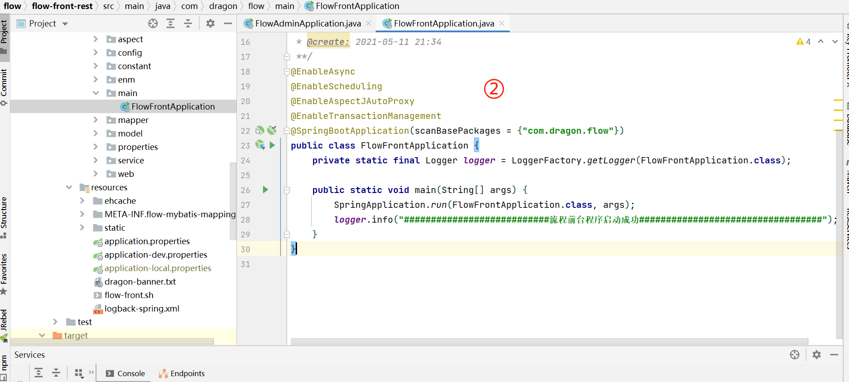Close the FlowFrontApplication.java tab
This screenshot has width=849, height=382.
click(502, 23)
